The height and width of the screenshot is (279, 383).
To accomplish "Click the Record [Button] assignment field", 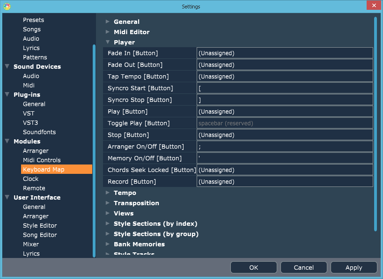I will (x=285, y=182).
